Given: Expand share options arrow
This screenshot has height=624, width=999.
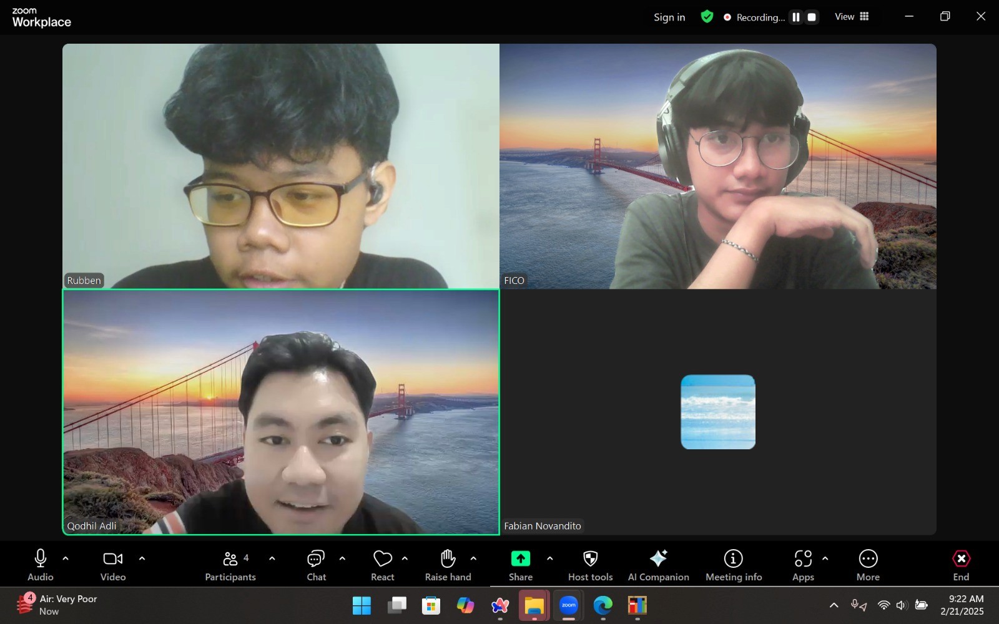Looking at the screenshot, I should (549, 558).
